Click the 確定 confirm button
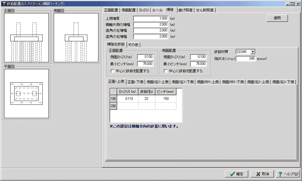This screenshot has height=181, width=302. [x=237, y=174]
